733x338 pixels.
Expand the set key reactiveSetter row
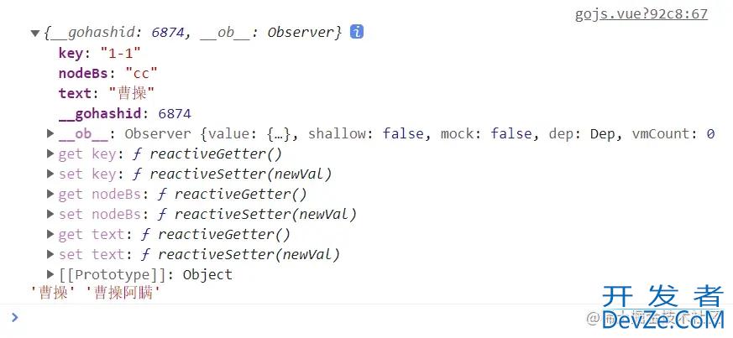[x=50, y=174]
